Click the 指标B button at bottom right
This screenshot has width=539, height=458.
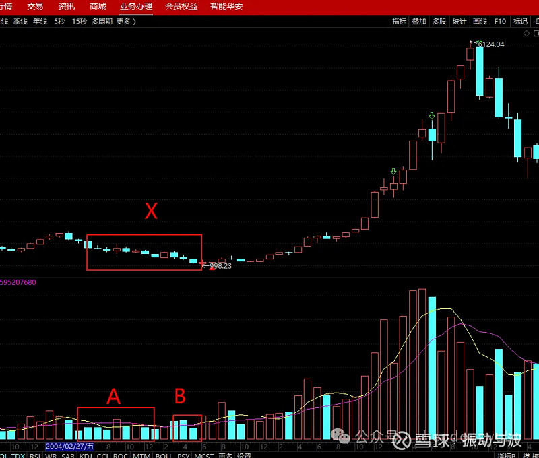(507, 455)
